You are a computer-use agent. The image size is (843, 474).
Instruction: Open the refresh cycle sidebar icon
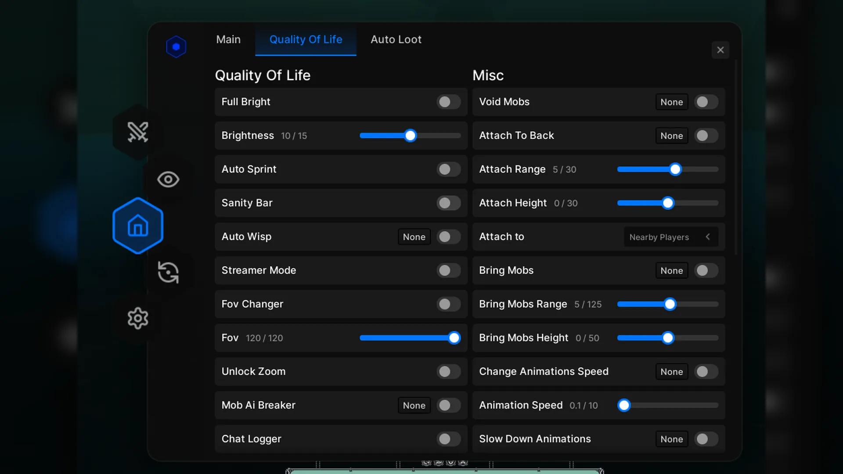[x=168, y=273]
